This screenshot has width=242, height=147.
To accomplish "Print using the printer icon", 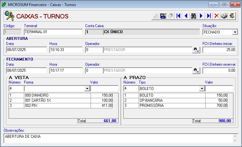I will [224, 16].
